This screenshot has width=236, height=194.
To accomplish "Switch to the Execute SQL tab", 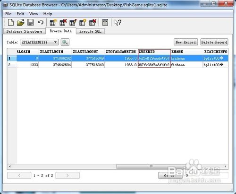I will pyautogui.click(x=90, y=31).
